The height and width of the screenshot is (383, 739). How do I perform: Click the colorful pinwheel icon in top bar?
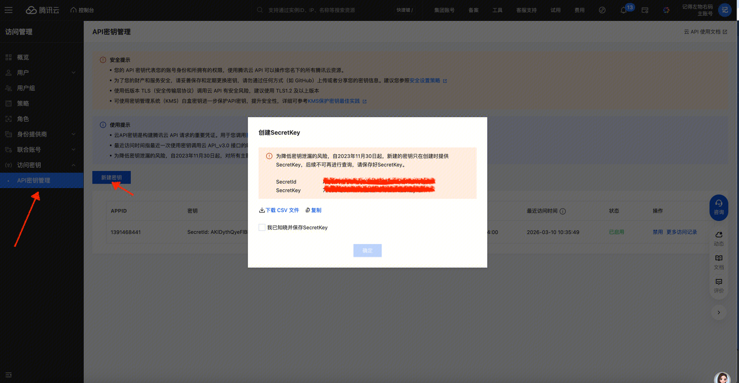[666, 10]
